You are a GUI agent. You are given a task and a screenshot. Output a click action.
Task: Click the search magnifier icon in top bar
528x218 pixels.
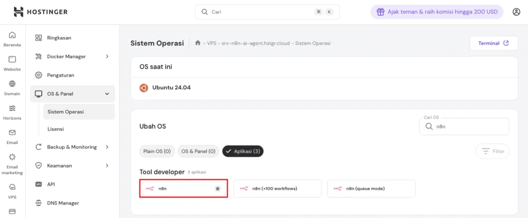click(x=204, y=12)
